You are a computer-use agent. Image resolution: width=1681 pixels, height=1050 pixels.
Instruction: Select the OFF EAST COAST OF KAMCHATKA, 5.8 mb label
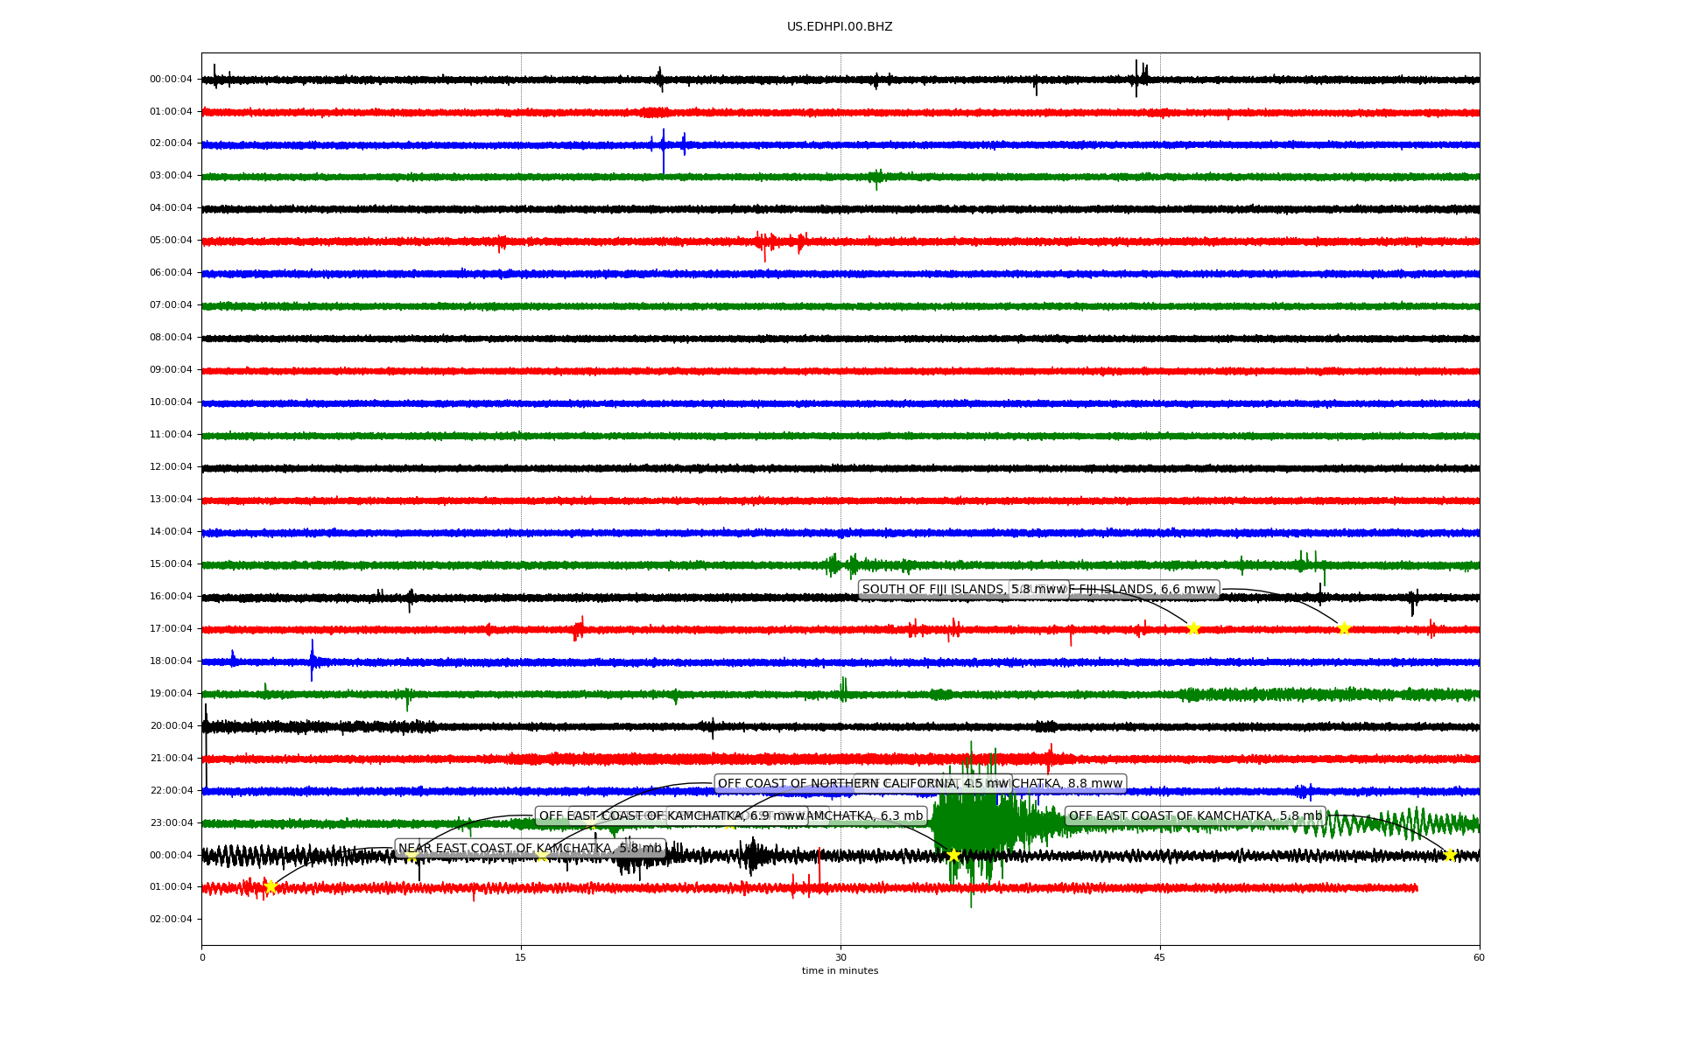pos(1195,816)
